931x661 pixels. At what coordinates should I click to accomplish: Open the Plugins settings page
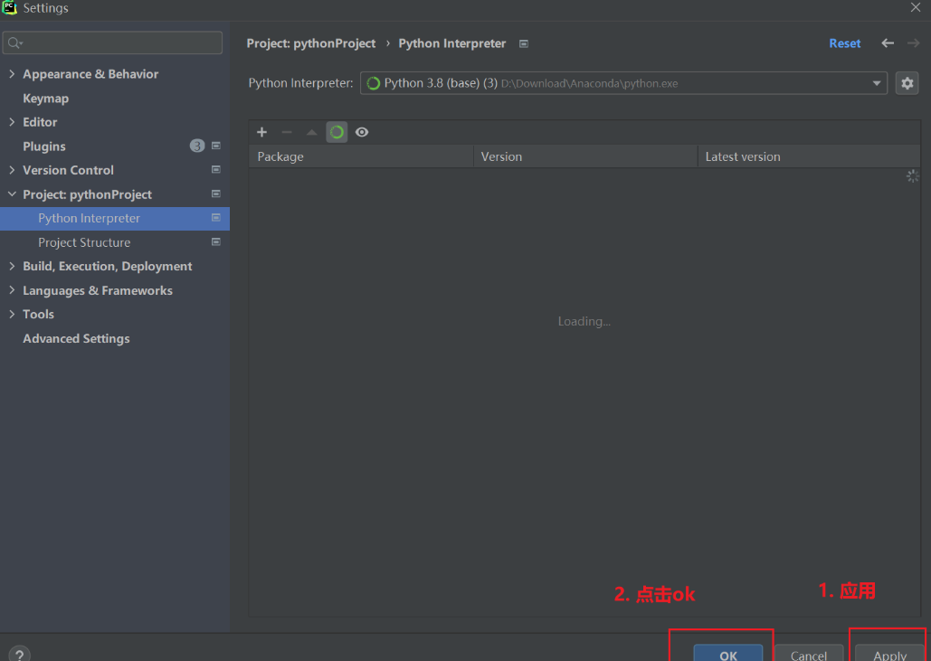pyautogui.click(x=47, y=146)
